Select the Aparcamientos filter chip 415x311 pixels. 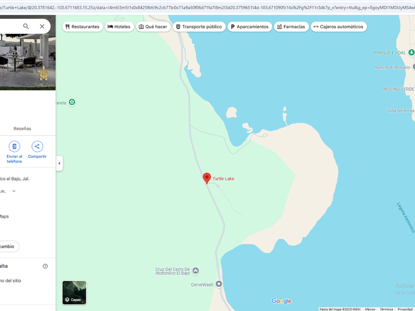250,26
